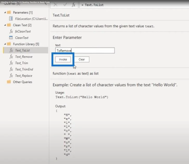189x164 pixels.
Task: Click the fx icon beside Text_ToList
Action: point(11,50)
